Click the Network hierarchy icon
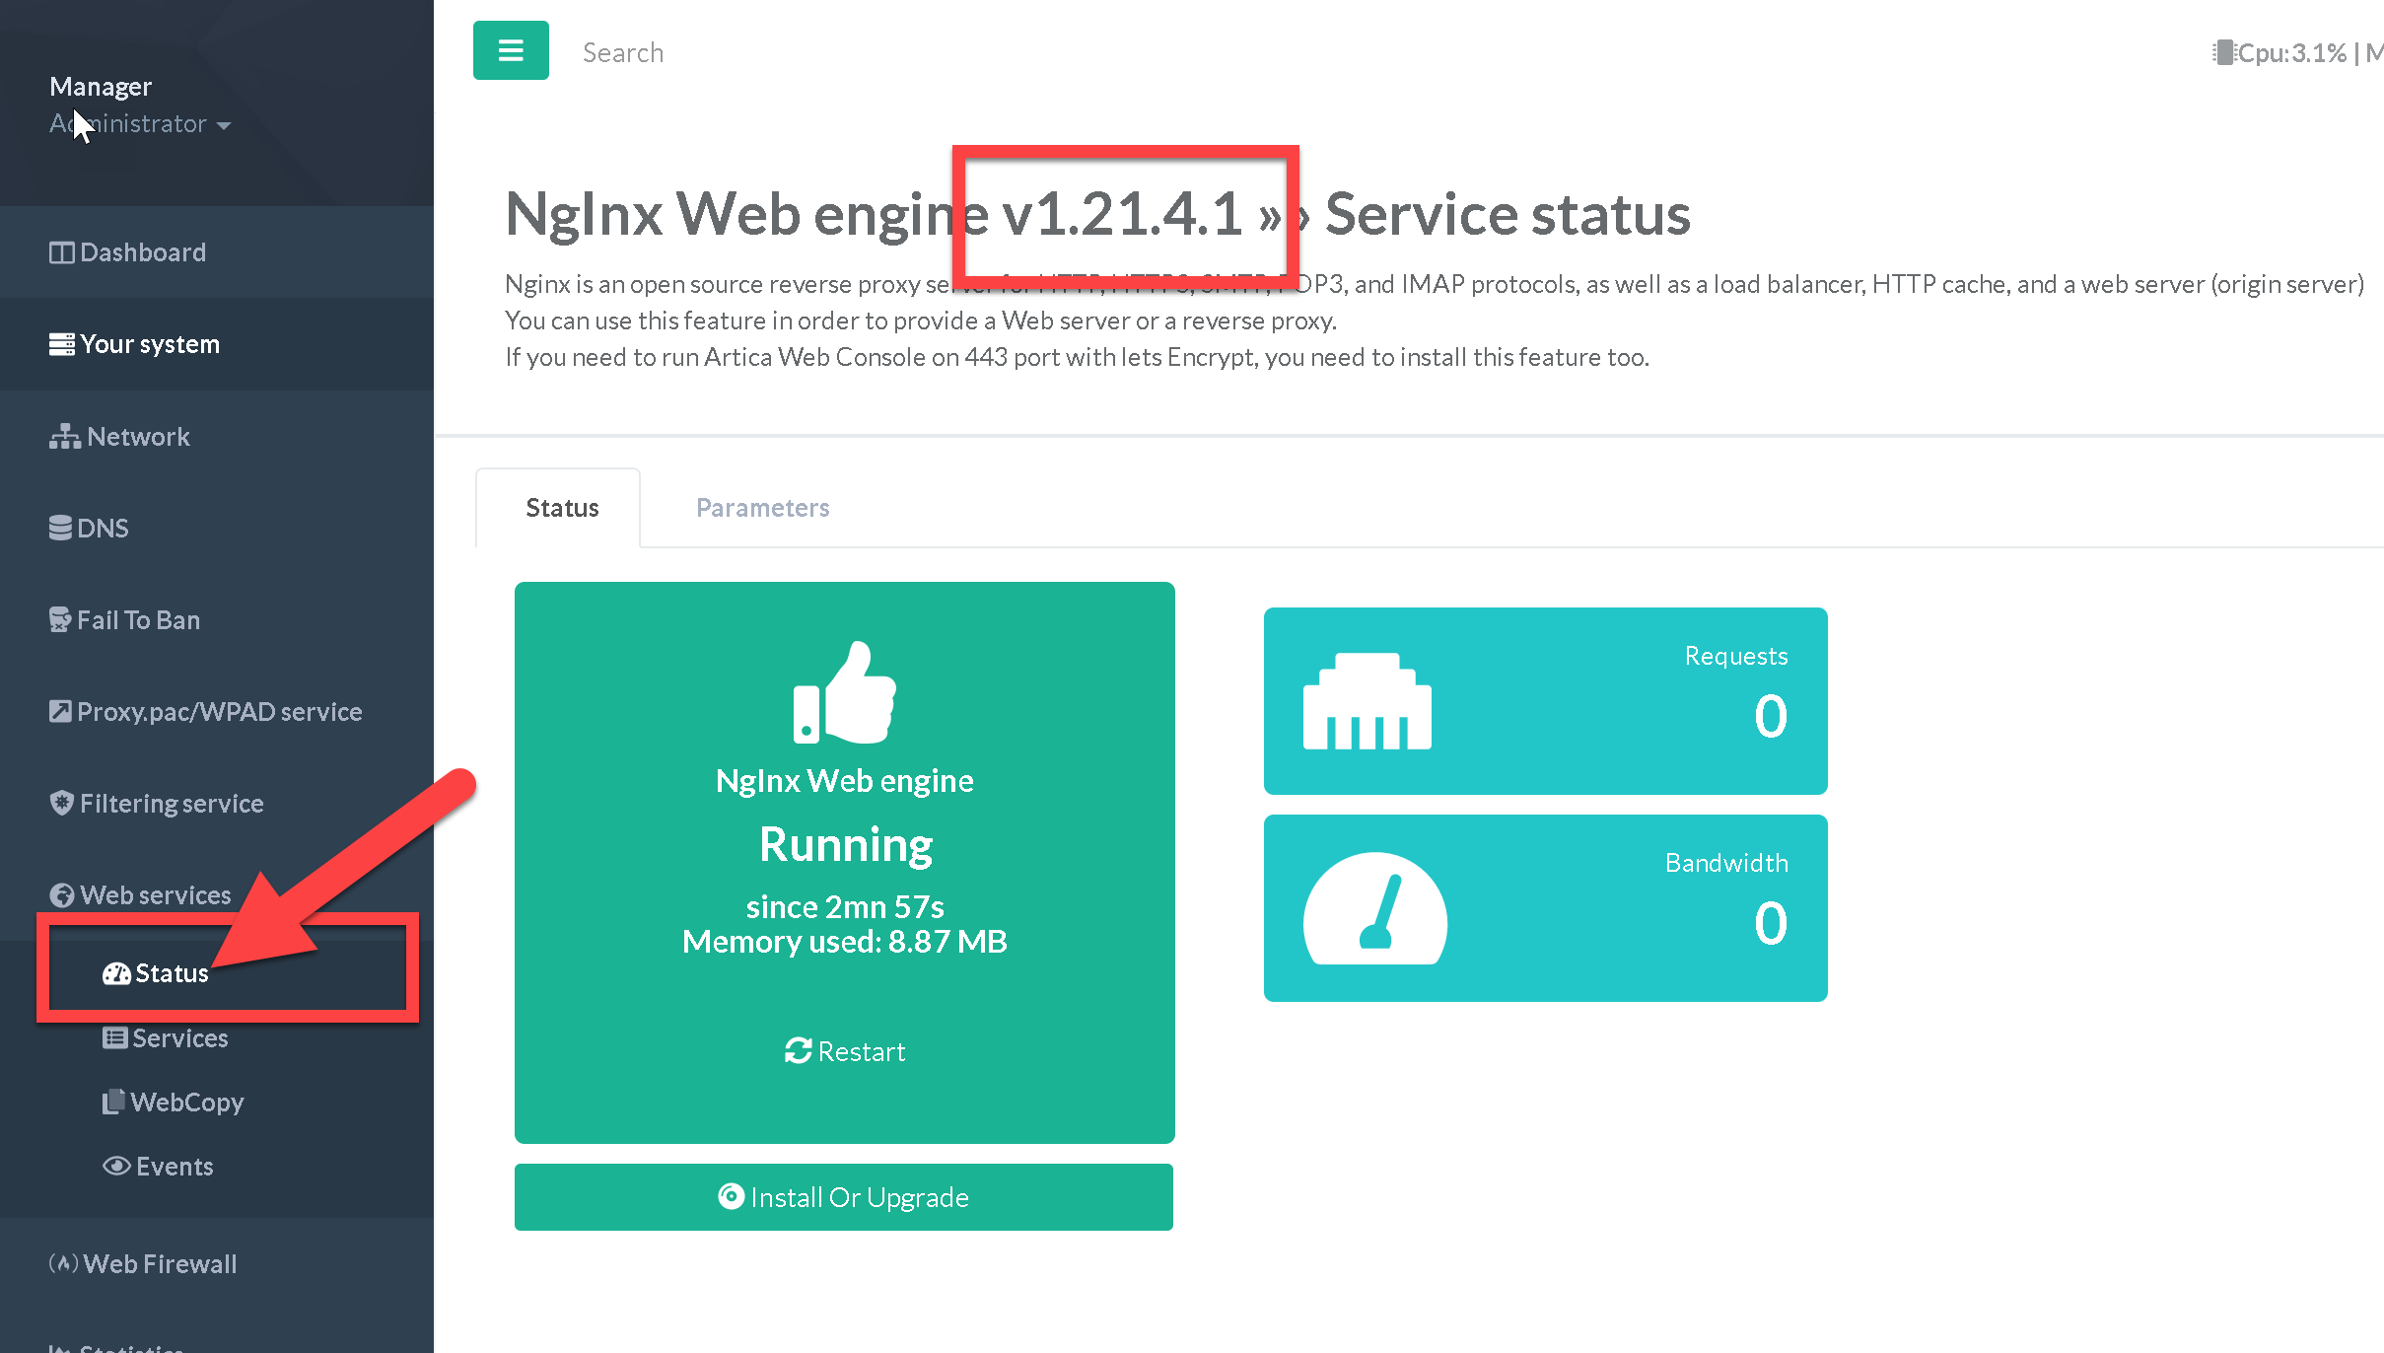This screenshot has width=2384, height=1353. (x=64, y=437)
